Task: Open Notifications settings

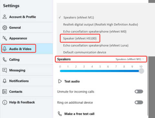Action: [x=26, y=81]
